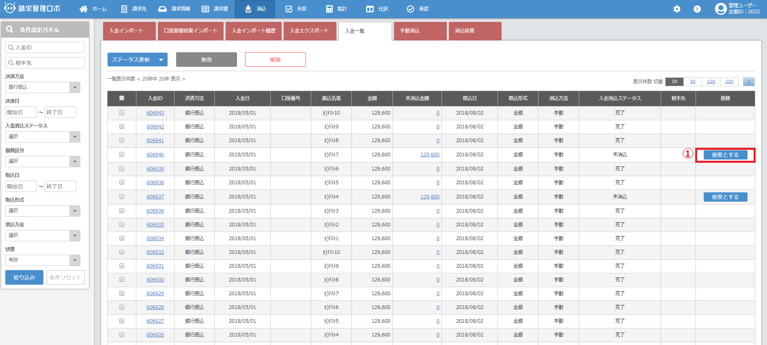Check the row checkbox for 606937

click(122, 197)
